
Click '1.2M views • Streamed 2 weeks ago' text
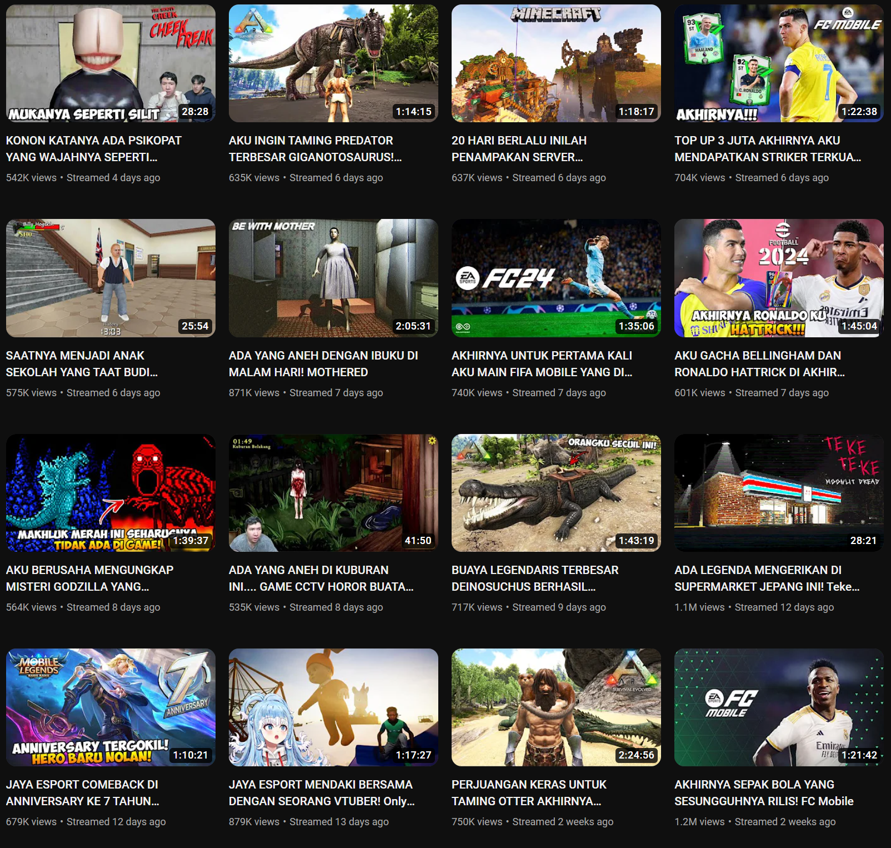click(x=755, y=822)
